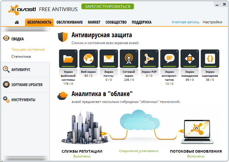Click the Аналитика в "облаке" heading

tap(102, 94)
